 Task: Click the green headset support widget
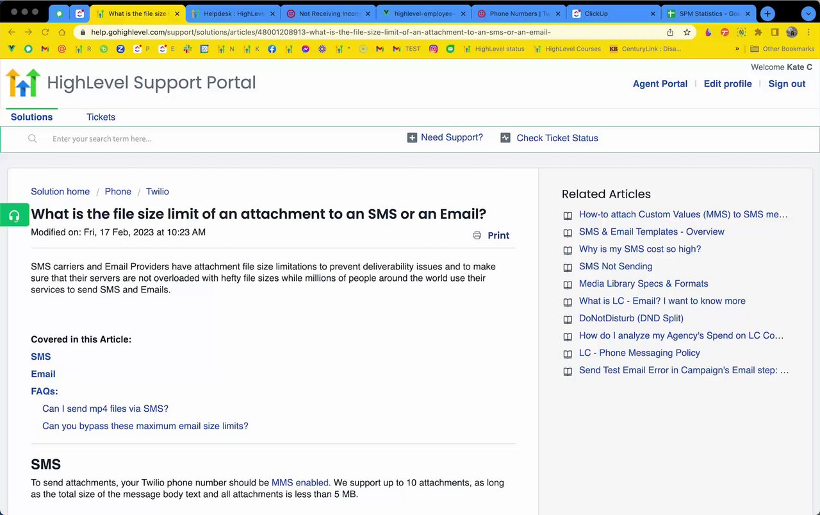[x=14, y=215]
